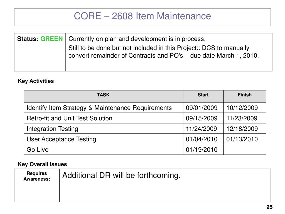Viewport: 285px width, 214px height.
Task: Click finish date '12/18/2009'
Action: (x=242, y=129)
